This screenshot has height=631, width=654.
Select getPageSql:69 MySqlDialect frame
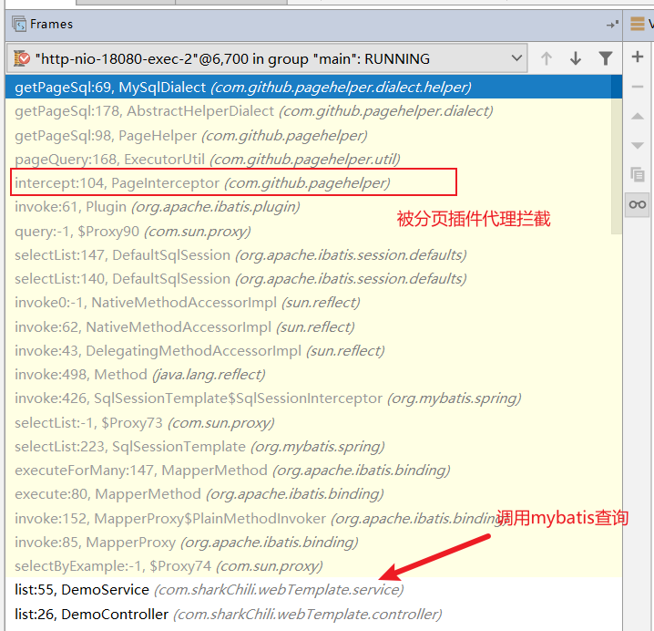pyautogui.click(x=242, y=88)
